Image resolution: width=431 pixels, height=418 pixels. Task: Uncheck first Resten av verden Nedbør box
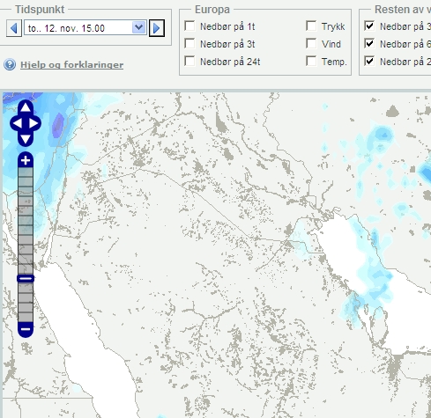click(369, 26)
